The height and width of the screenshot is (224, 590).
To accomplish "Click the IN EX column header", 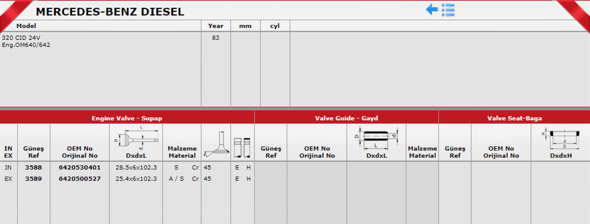I will 8,152.
